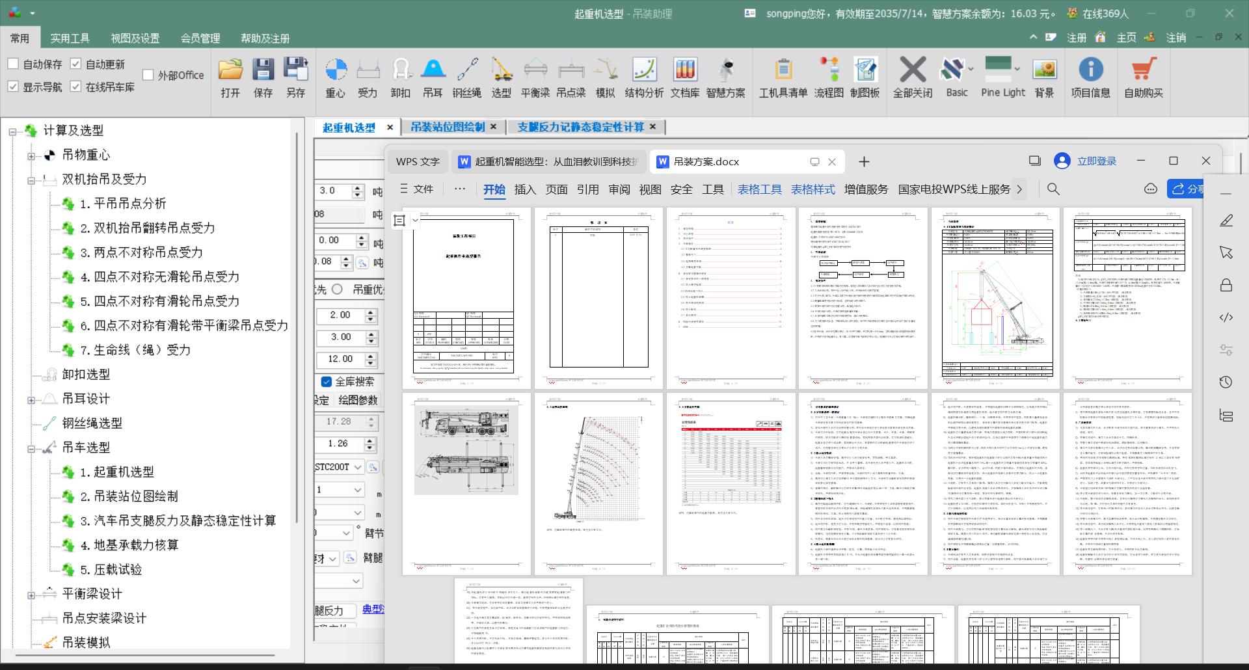Open the 重心 center-of-gravity tool

click(x=336, y=70)
